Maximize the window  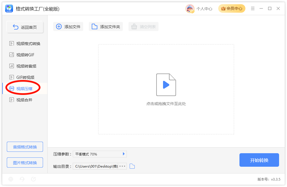pyautogui.click(x=270, y=8)
